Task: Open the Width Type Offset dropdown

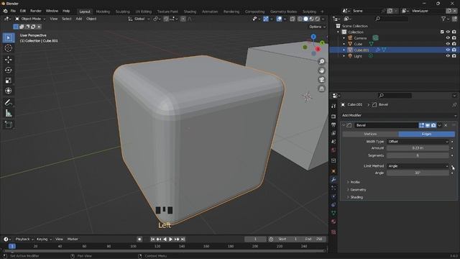Action: 418,142
